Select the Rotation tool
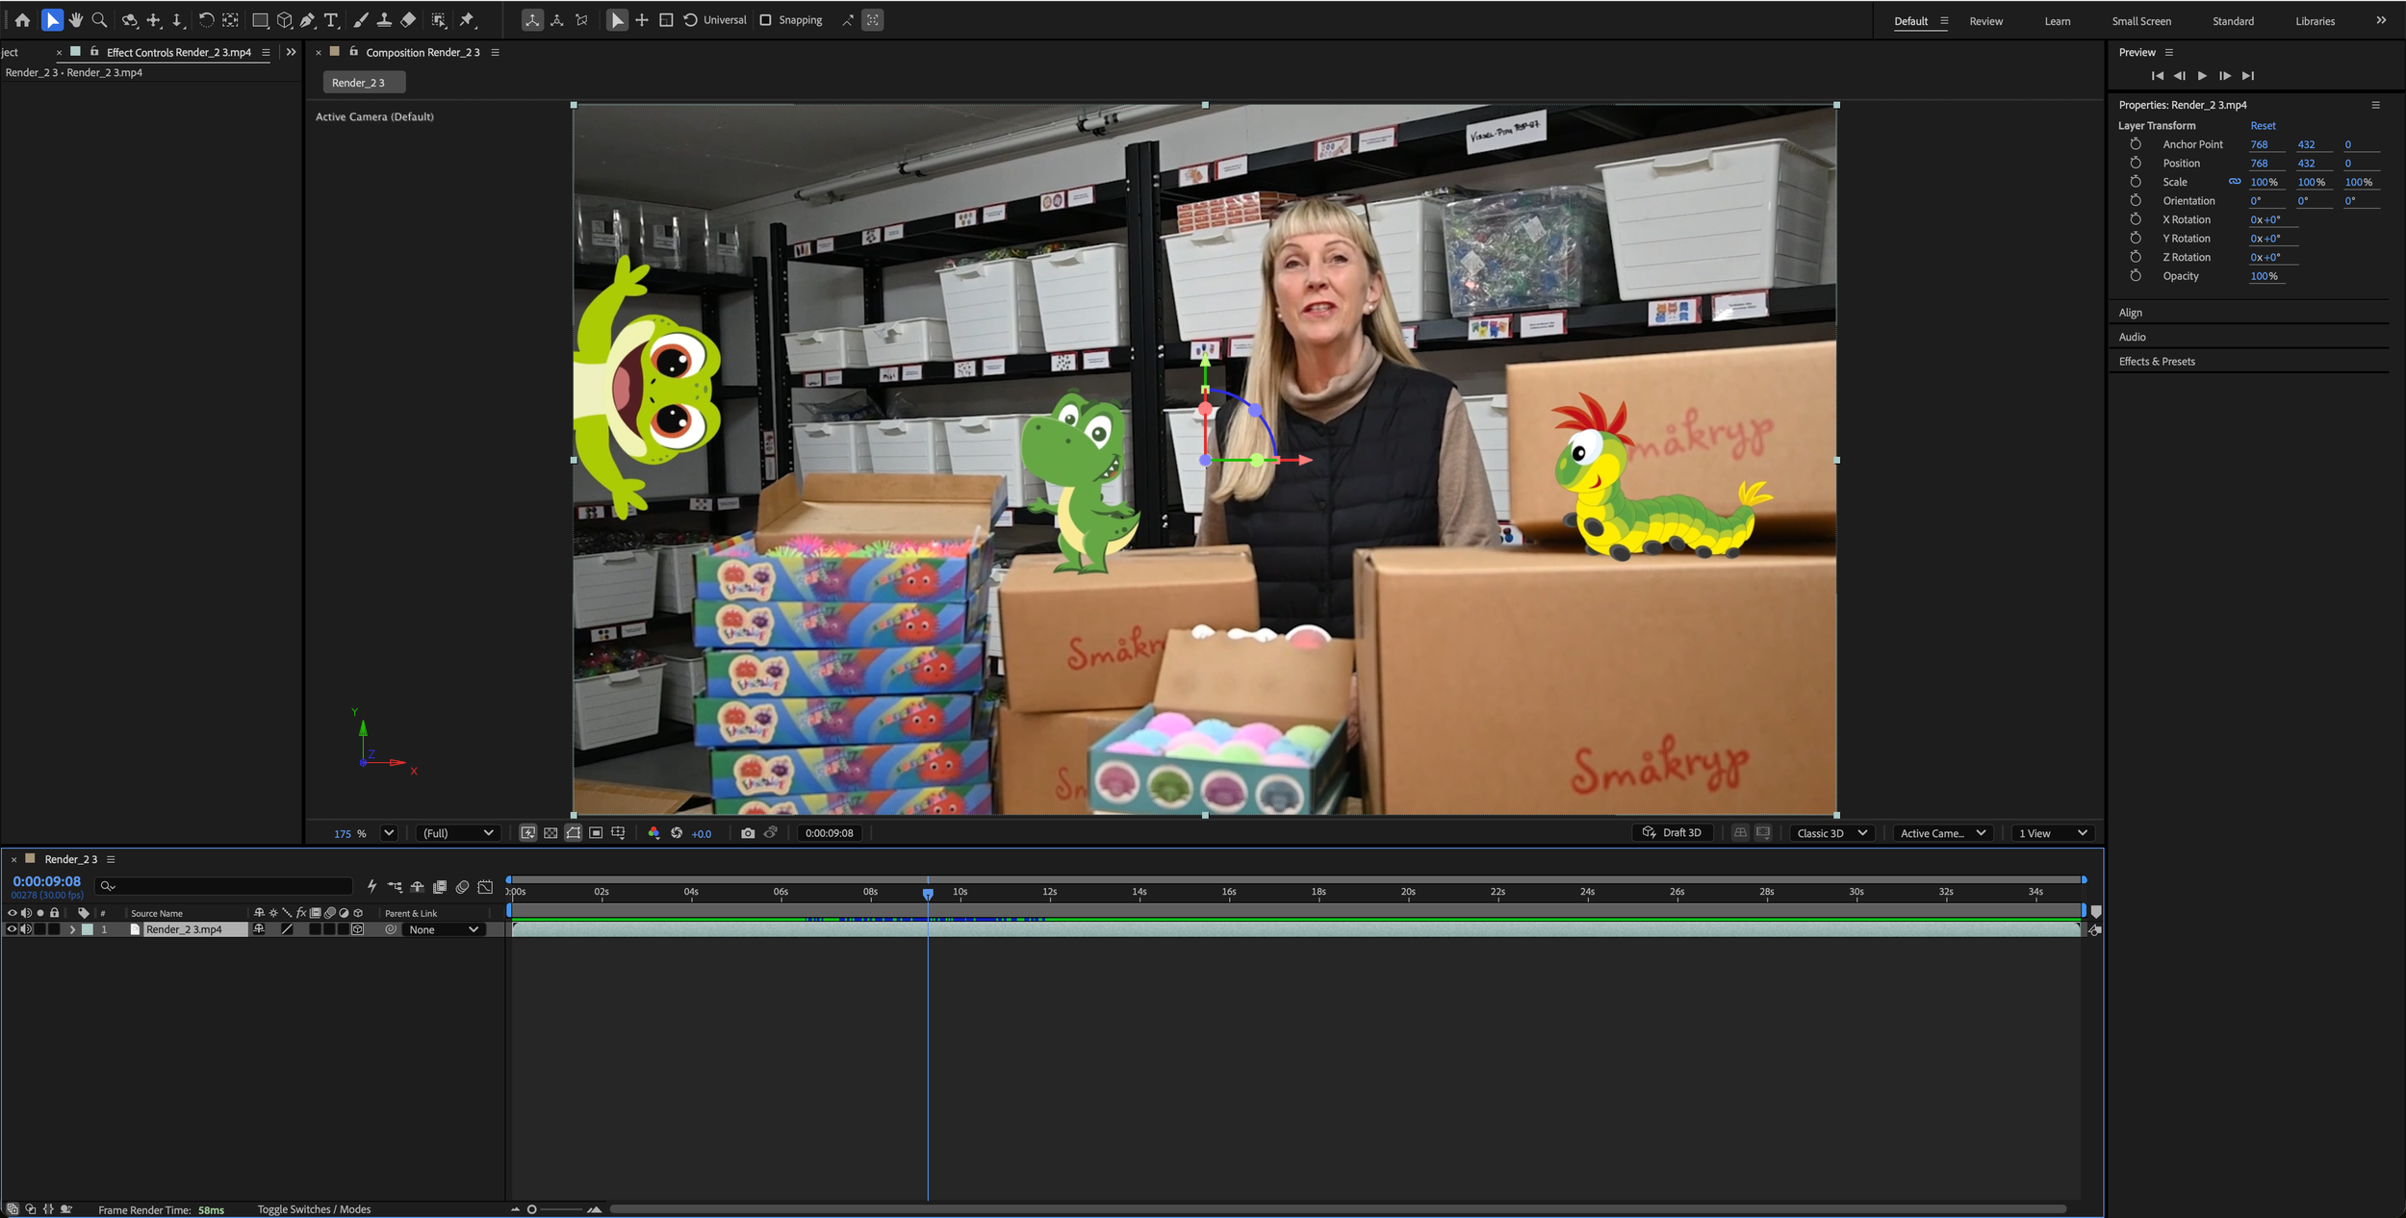 point(206,20)
